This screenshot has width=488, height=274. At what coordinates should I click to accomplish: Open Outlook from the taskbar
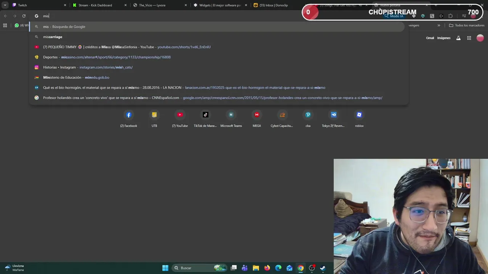pos(289,268)
